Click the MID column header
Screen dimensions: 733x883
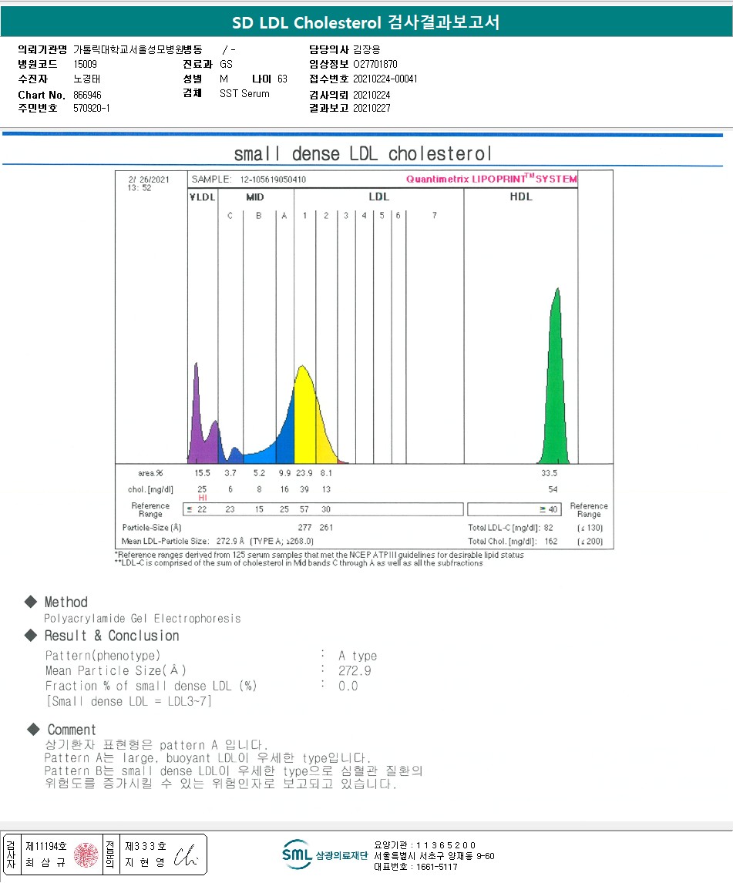point(255,196)
